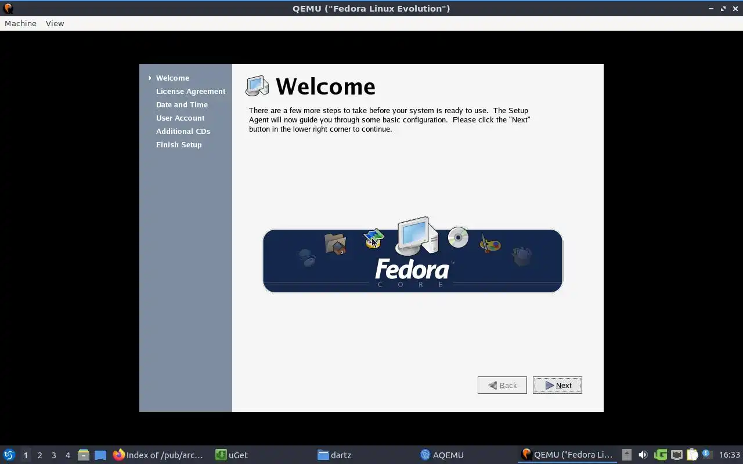
Task: Minimize the QEMU window
Action: [712, 8]
